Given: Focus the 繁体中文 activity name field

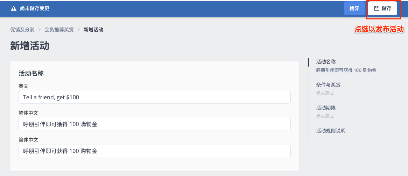Looking at the screenshot, I should [155, 124].
